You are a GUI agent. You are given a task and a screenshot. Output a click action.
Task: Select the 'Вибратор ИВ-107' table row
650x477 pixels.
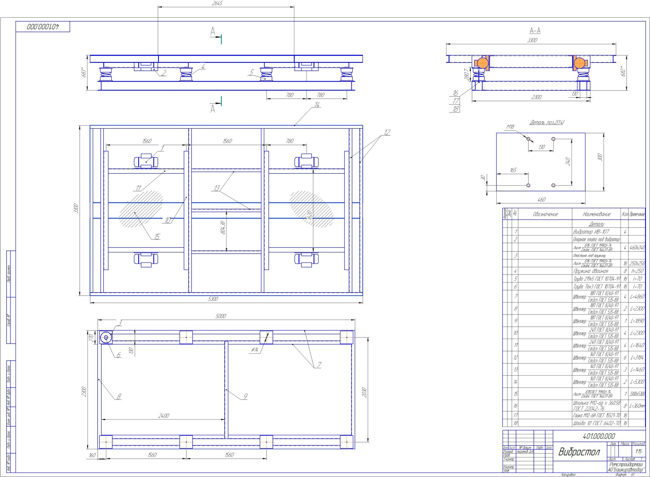click(x=574, y=232)
